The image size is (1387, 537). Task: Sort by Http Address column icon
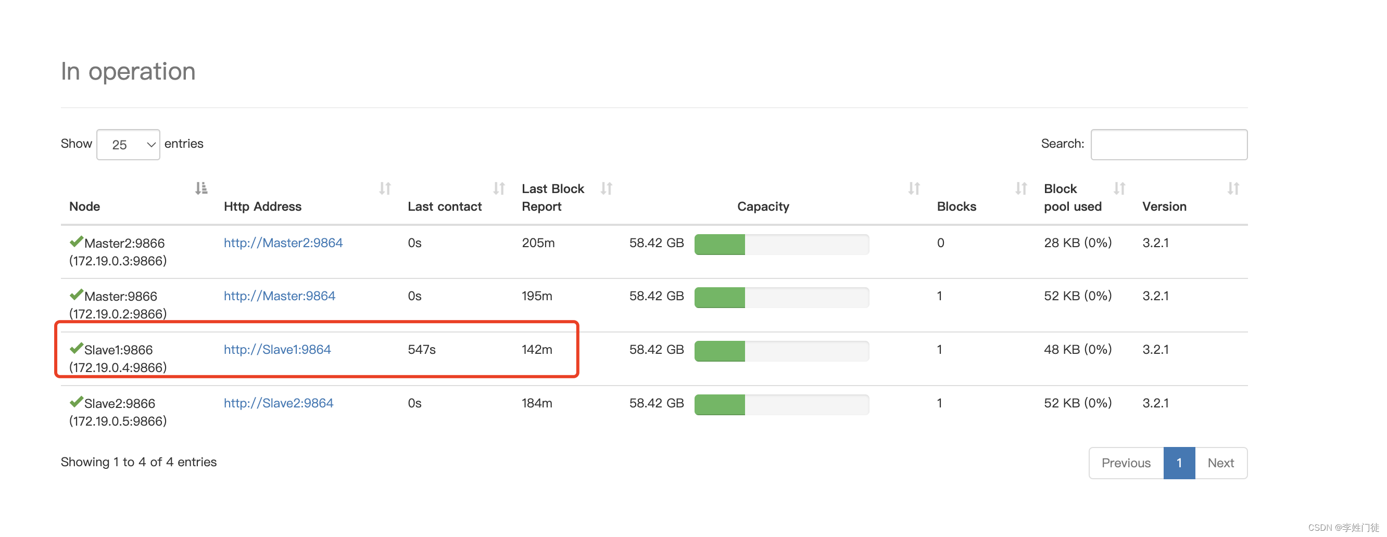pyautogui.click(x=385, y=188)
